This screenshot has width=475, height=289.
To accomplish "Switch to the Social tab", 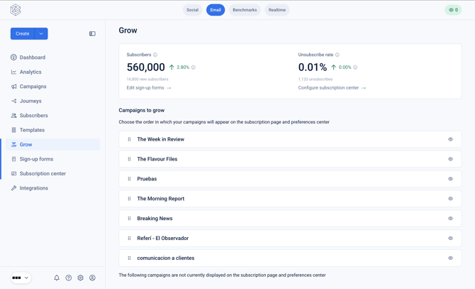I will click(192, 10).
